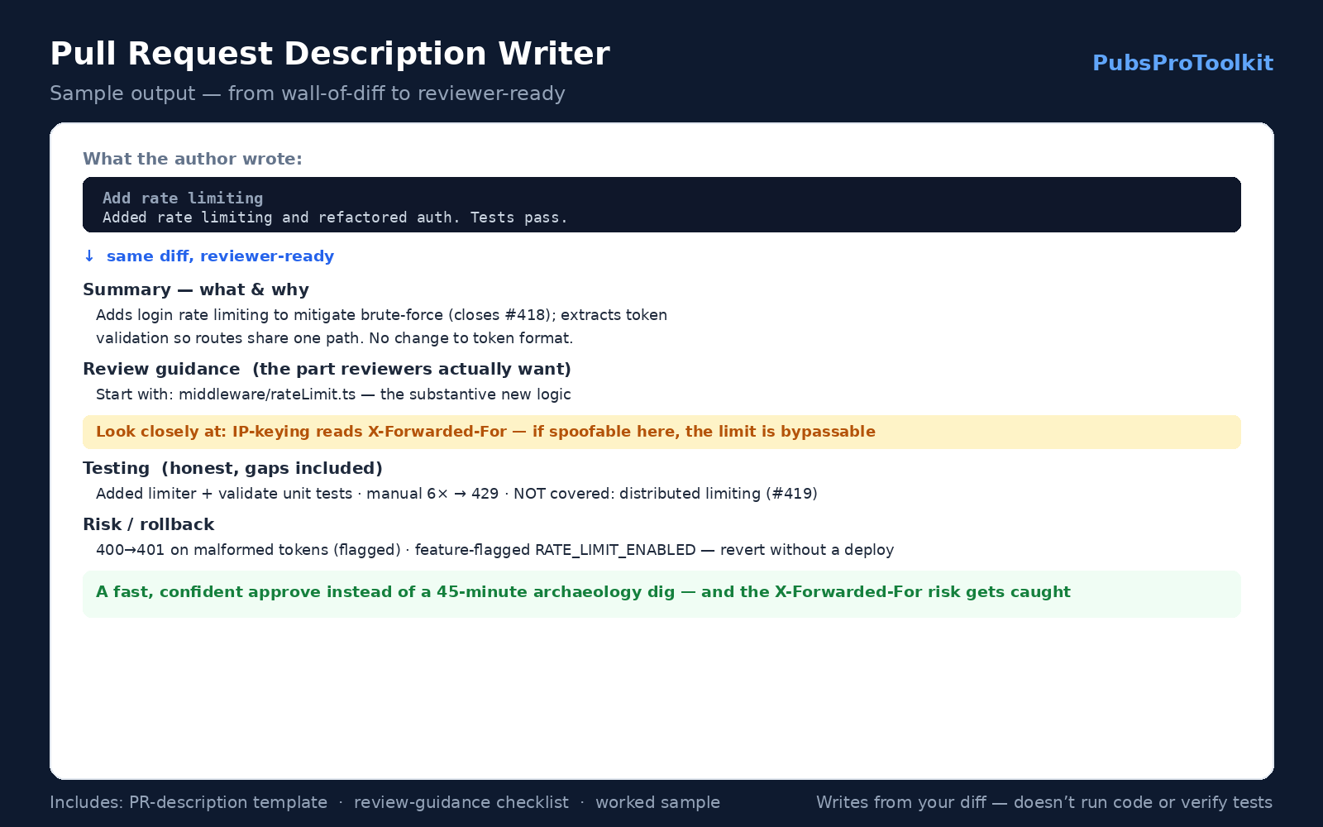Image resolution: width=1323 pixels, height=827 pixels.
Task: Click 'worked sample' in the footer
Action: click(657, 802)
